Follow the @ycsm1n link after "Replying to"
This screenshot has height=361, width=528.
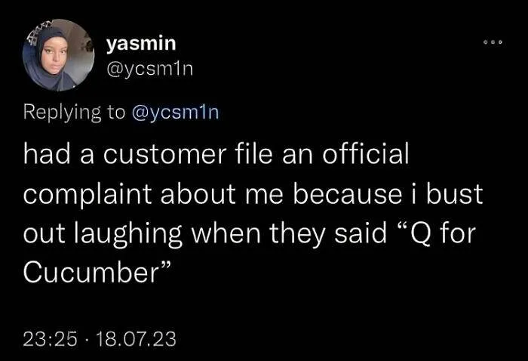tap(176, 113)
